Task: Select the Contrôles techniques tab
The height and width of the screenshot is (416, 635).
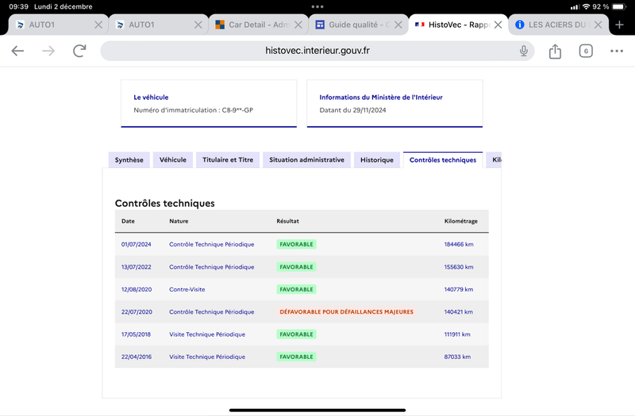Action: coord(443,160)
